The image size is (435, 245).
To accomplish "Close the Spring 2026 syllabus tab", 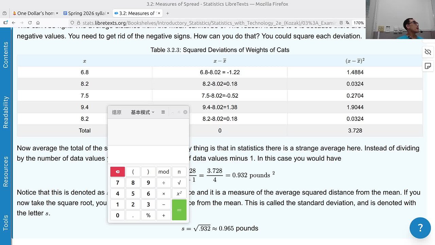I will (108, 13).
